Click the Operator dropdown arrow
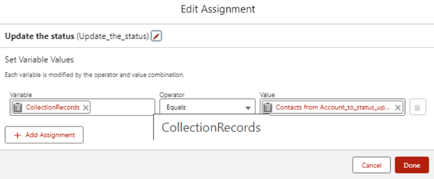The height and width of the screenshot is (179, 434). coord(248,108)
